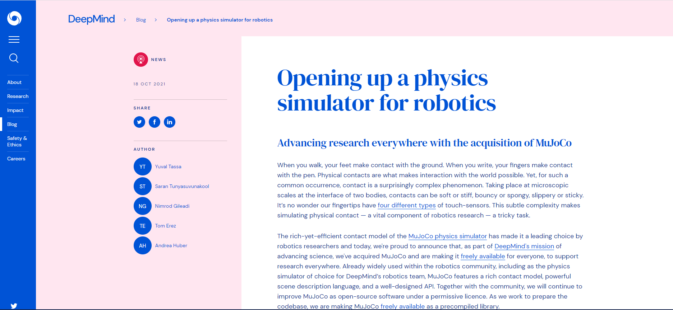The height and width of the screenshot is (310, 673).
Task: Open Safety & Ethics in the sidebar
Action: pos(17,141)
